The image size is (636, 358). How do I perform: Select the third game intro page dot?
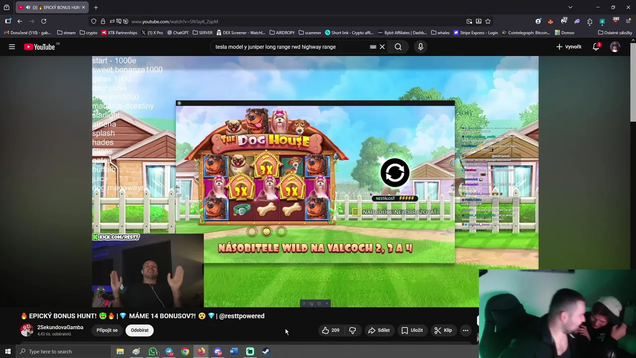[x=281, y=232]
